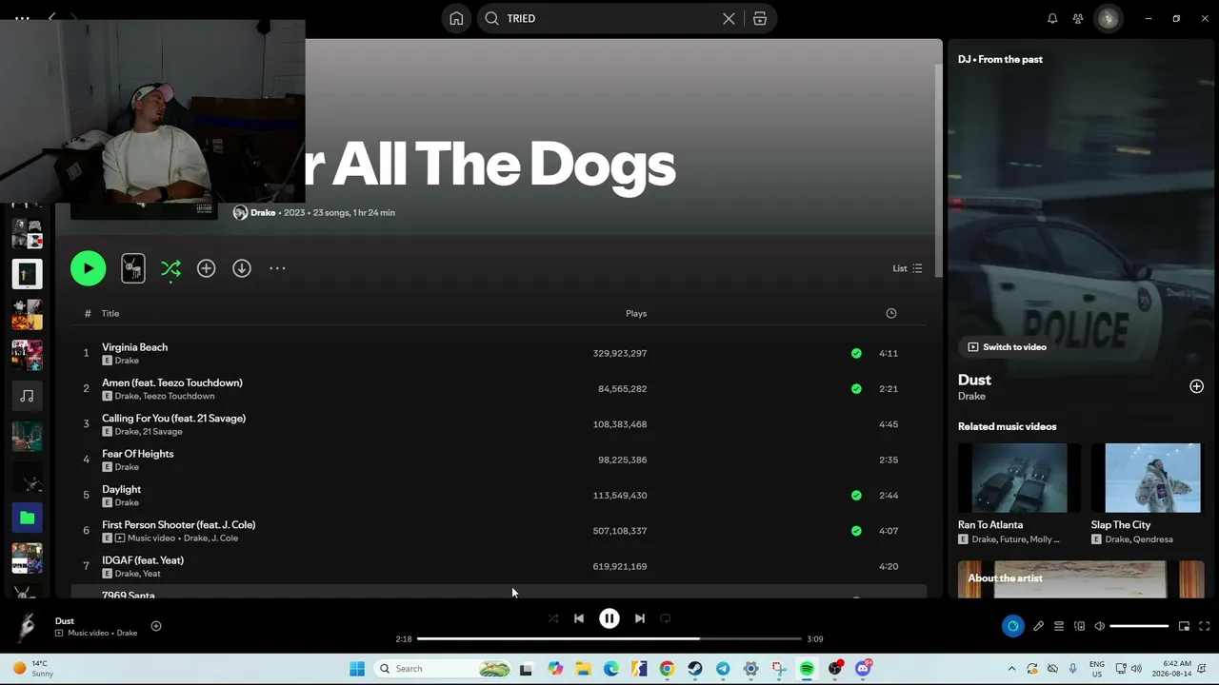Open Friend Activity icon

(x=1078, y=18)
